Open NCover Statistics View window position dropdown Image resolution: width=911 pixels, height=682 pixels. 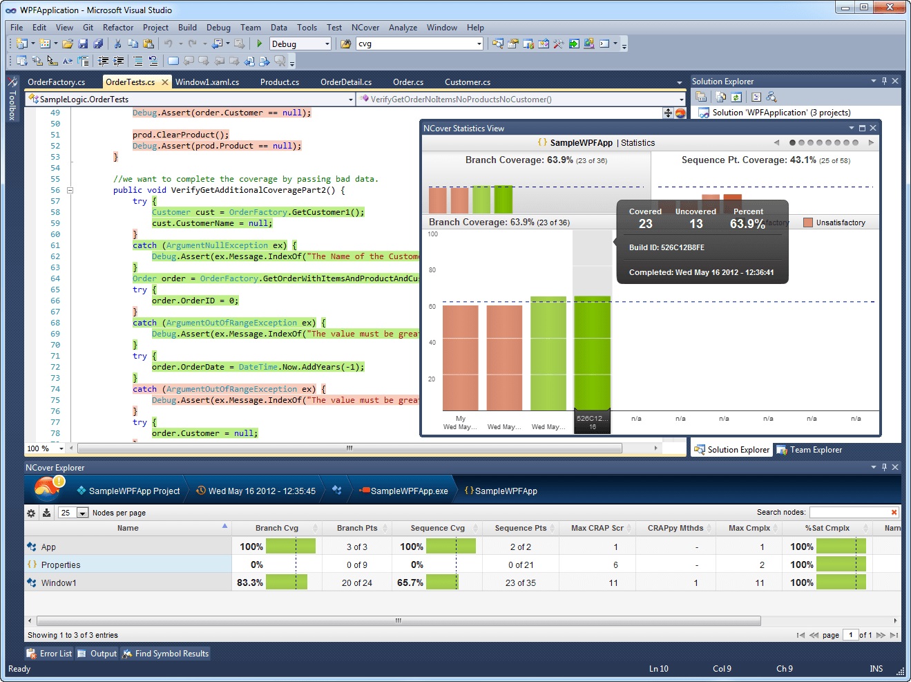[851, 128]
